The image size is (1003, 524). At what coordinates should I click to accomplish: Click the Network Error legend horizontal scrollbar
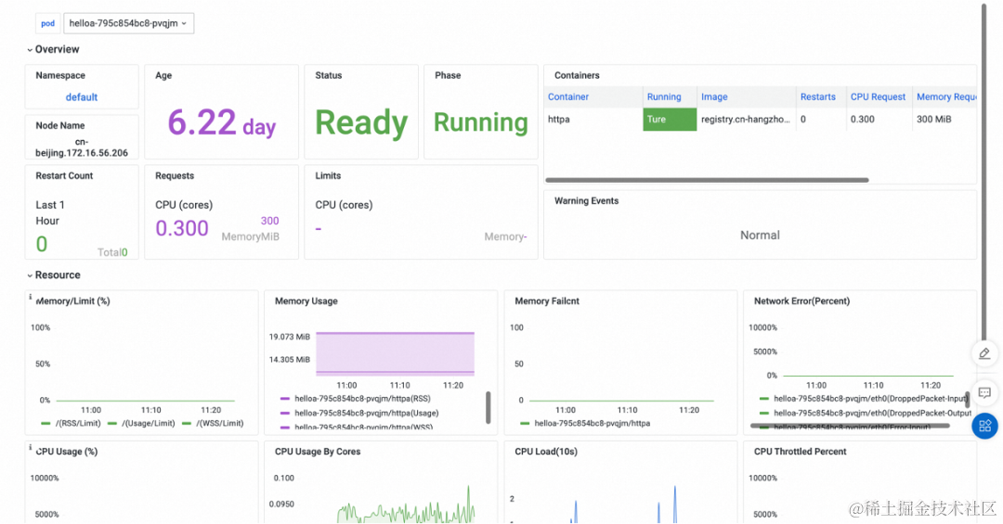click(x=850, y=426)
